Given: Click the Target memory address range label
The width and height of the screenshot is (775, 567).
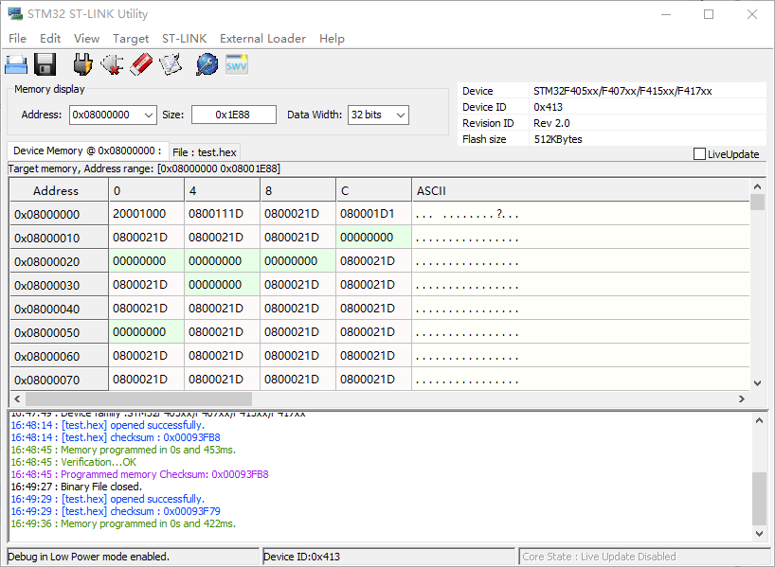Looking at the screenshot, I should 144,168.
